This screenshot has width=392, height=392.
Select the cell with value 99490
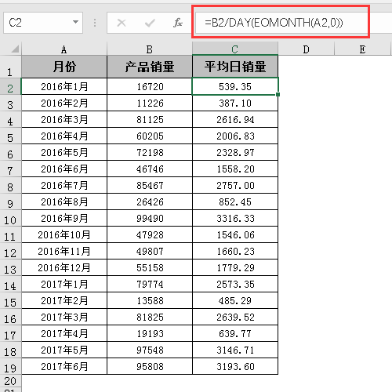pyautogui.click(x=150, y=218)
